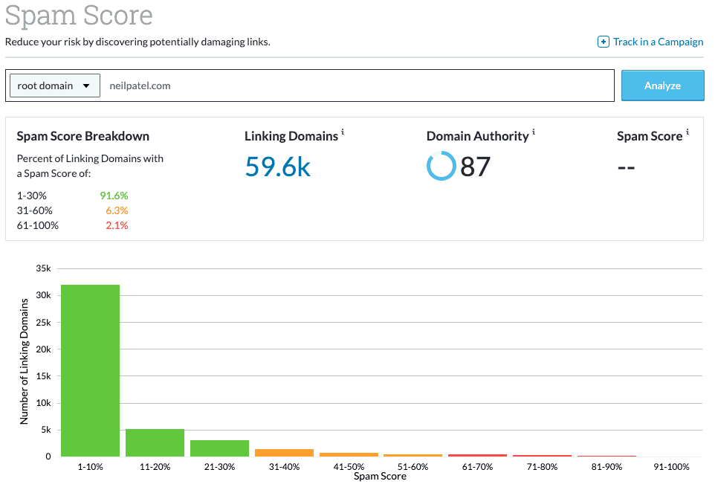Click the Domain Authority info icon
Viewport: 718px width, 490px height.
(534, 132)
